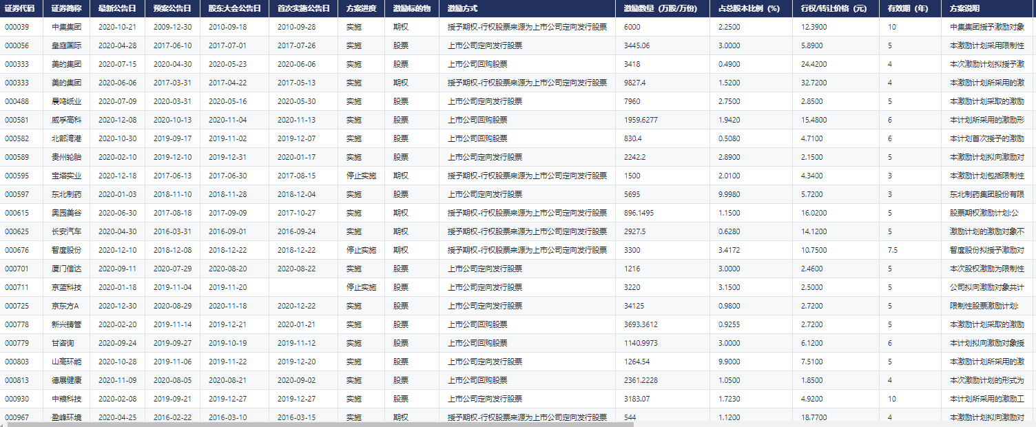Screen dimensions: 1036x427
Task: Select the 长安汽车 cell
Action: 67,231
